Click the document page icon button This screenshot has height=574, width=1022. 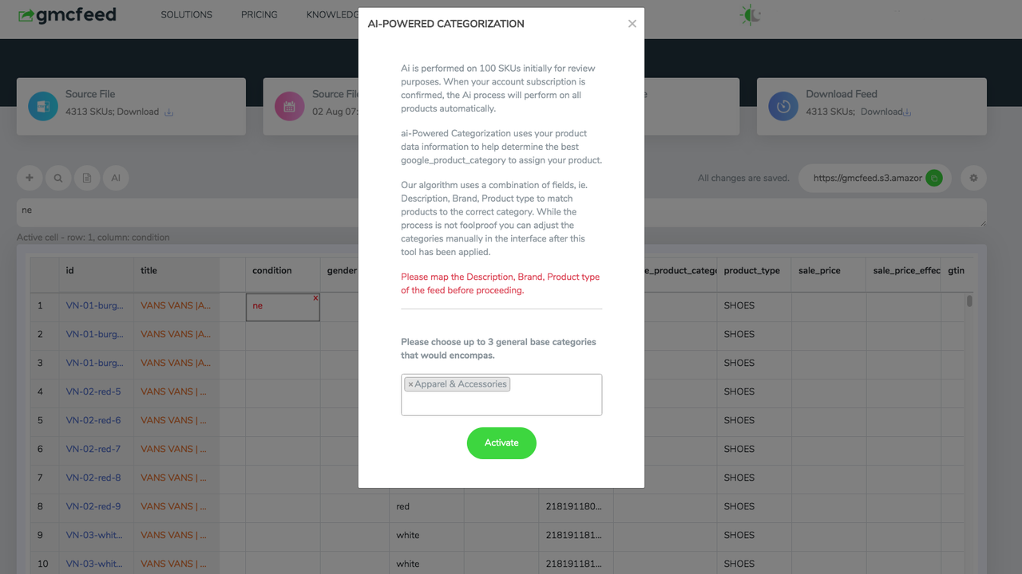[87, 178]
